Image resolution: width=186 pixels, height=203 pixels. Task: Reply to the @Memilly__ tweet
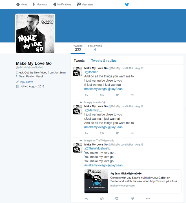(86, 133)
